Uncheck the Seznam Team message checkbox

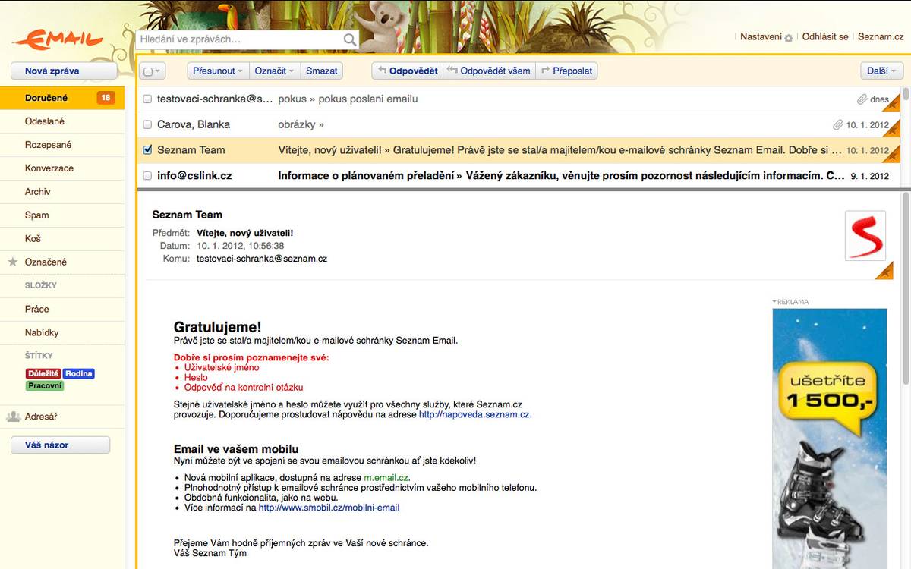point(147,150)
